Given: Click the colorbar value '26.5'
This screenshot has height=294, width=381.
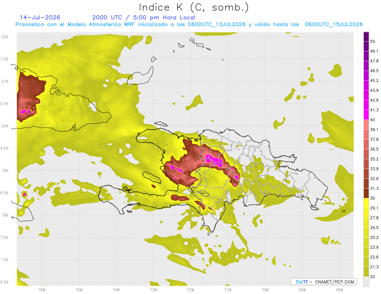Looking at the screenshot, I should [374, 228].
